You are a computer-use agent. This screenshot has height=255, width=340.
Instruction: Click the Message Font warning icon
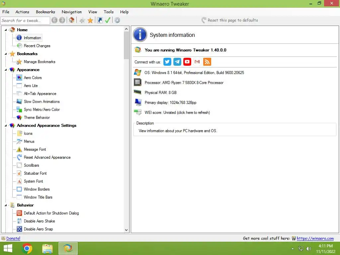point(19,149)
